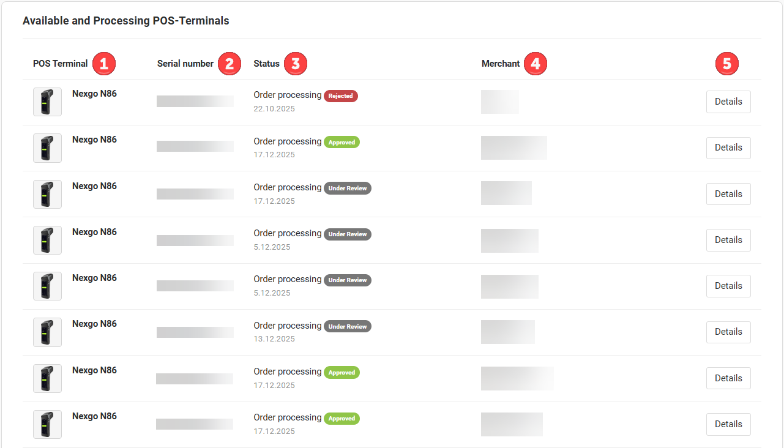The height and width of the screenshot is (448, 784).
Task: Click the Approved badge in the second row
Action: coord(342,142)
